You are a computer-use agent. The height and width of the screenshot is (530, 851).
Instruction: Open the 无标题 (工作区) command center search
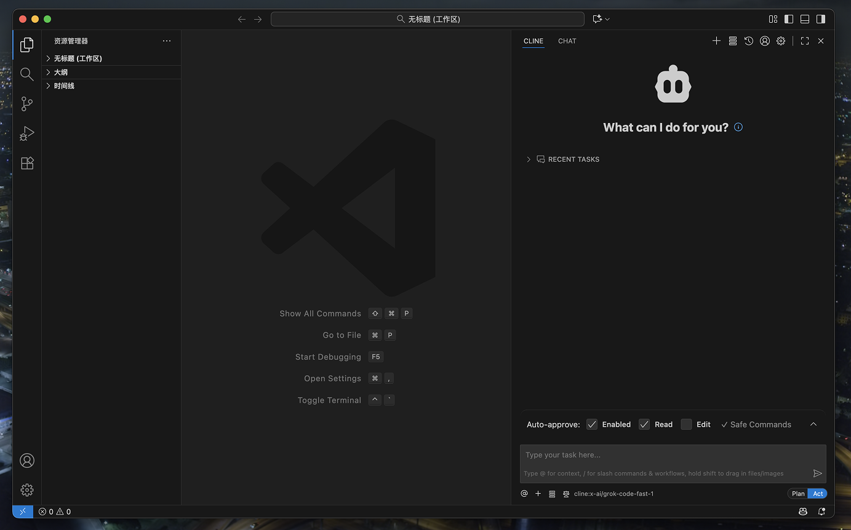[x=428, y=19]
